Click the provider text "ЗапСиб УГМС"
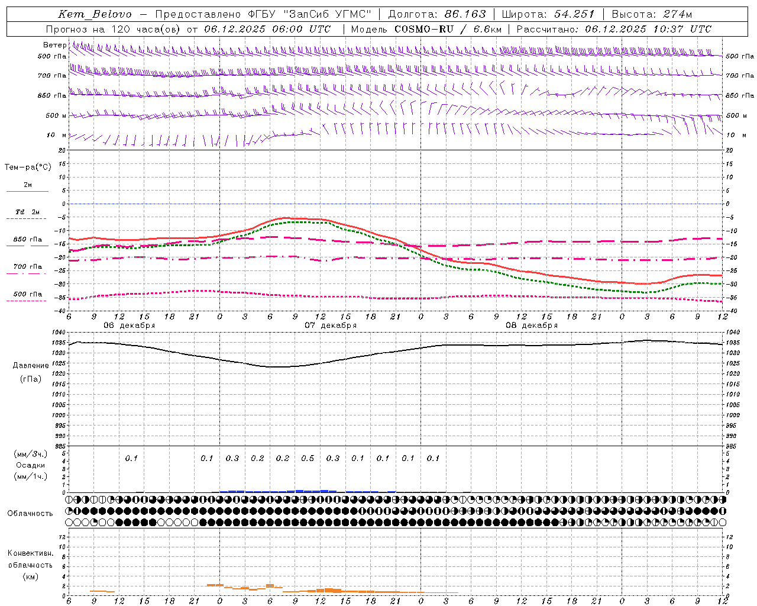The height and width of the screenshot is (606, 757). point(327,14)
